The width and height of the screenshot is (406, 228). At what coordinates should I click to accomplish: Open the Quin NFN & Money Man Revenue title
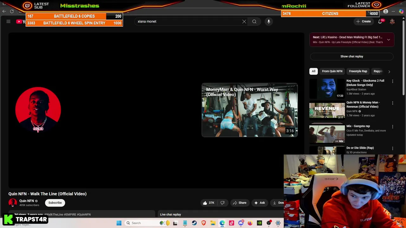363,104
